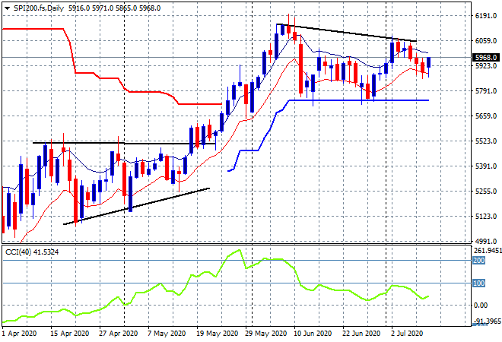Image resolution: width=502 pixels, height=342 pixels.
Task: Click the triangle arrow beside SPI200.fs title
Action: pyautogui.click(x=7, y=8)
